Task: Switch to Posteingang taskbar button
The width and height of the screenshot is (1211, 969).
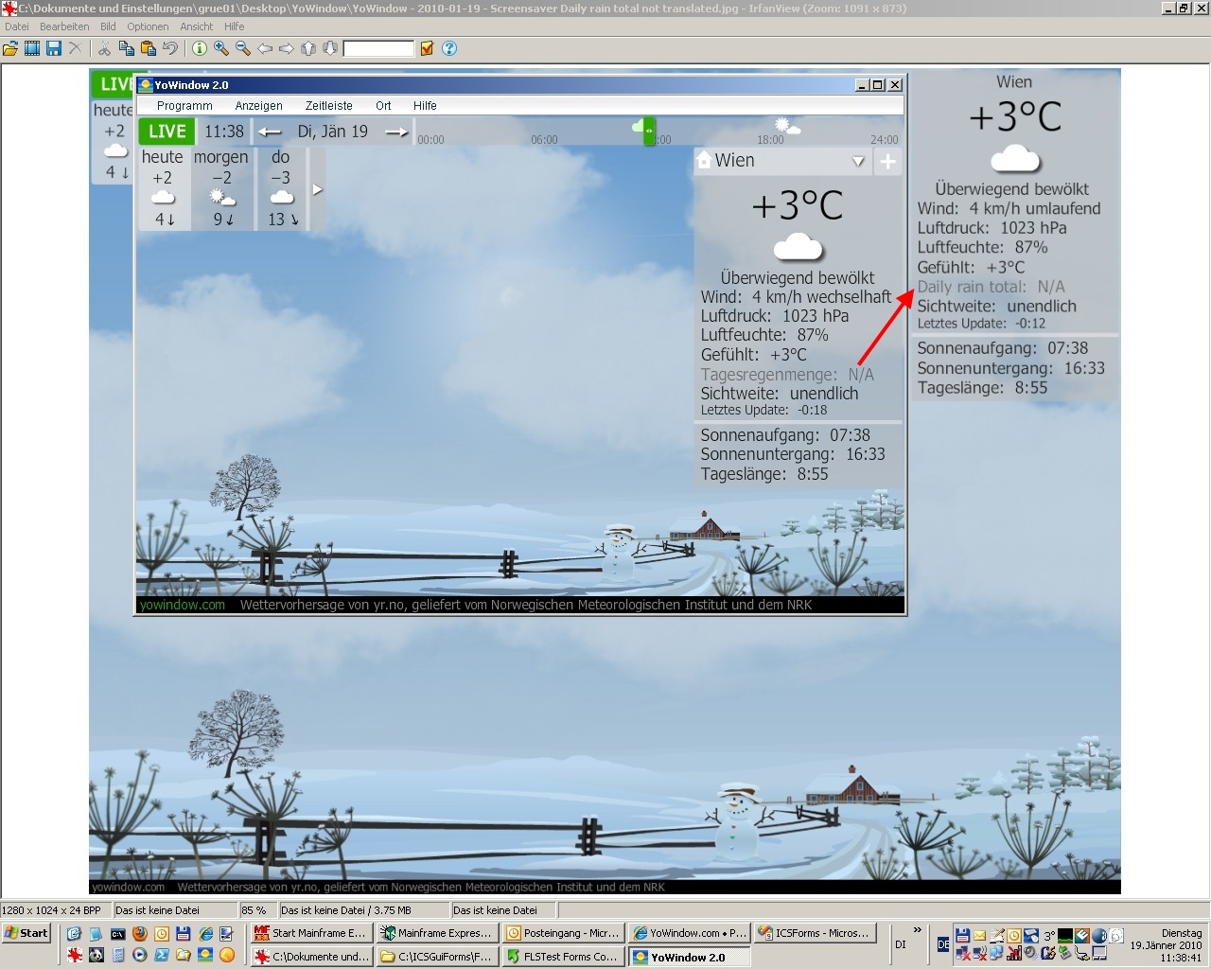Action: pyautogui.click(x=563, y=933)
